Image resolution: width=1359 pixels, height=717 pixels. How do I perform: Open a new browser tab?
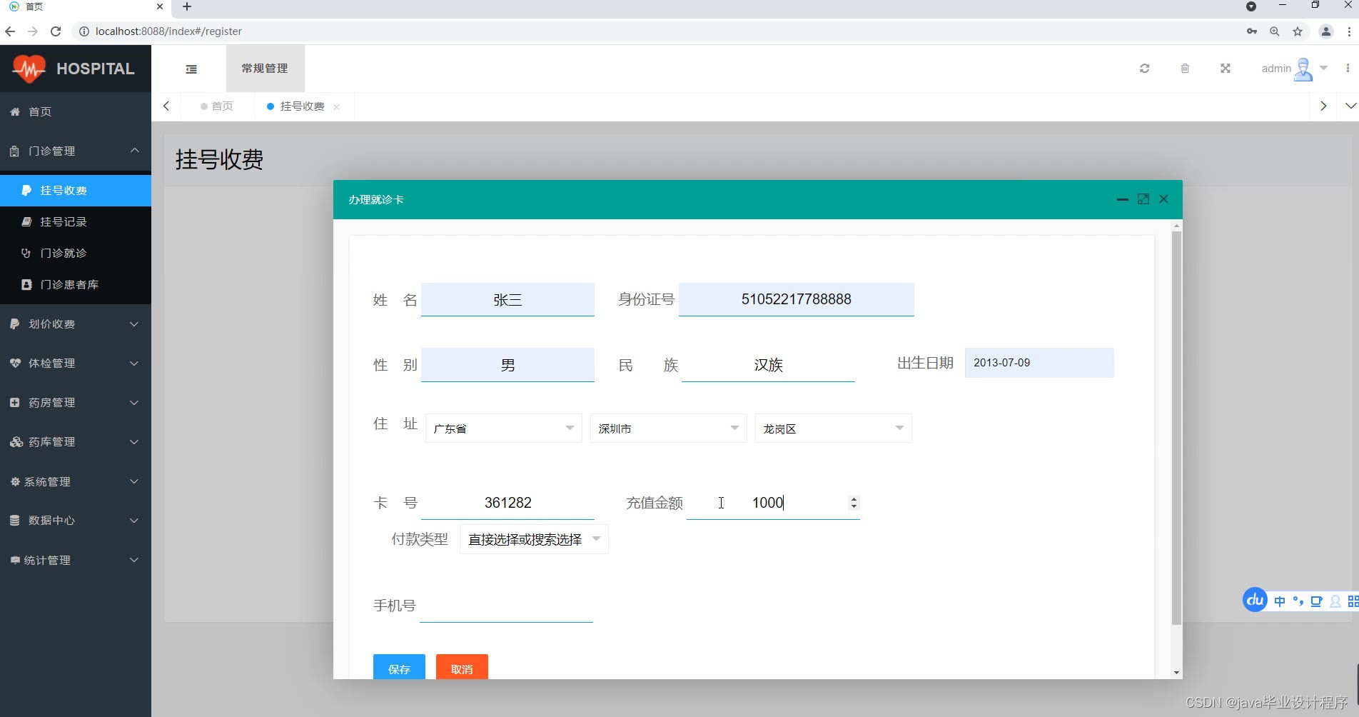click(187, 6)
